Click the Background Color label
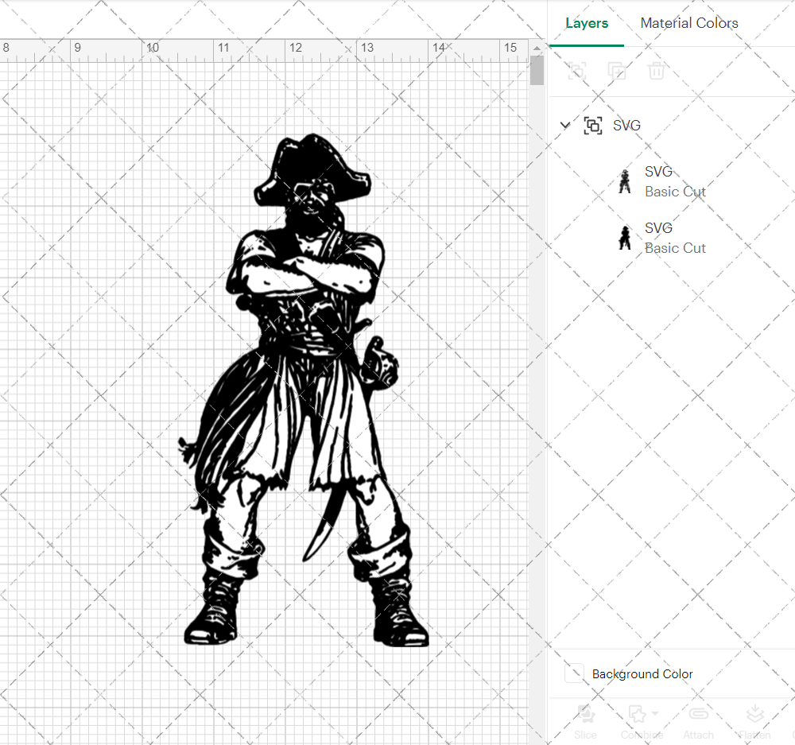The image size is (795, 745). point(642,674)
